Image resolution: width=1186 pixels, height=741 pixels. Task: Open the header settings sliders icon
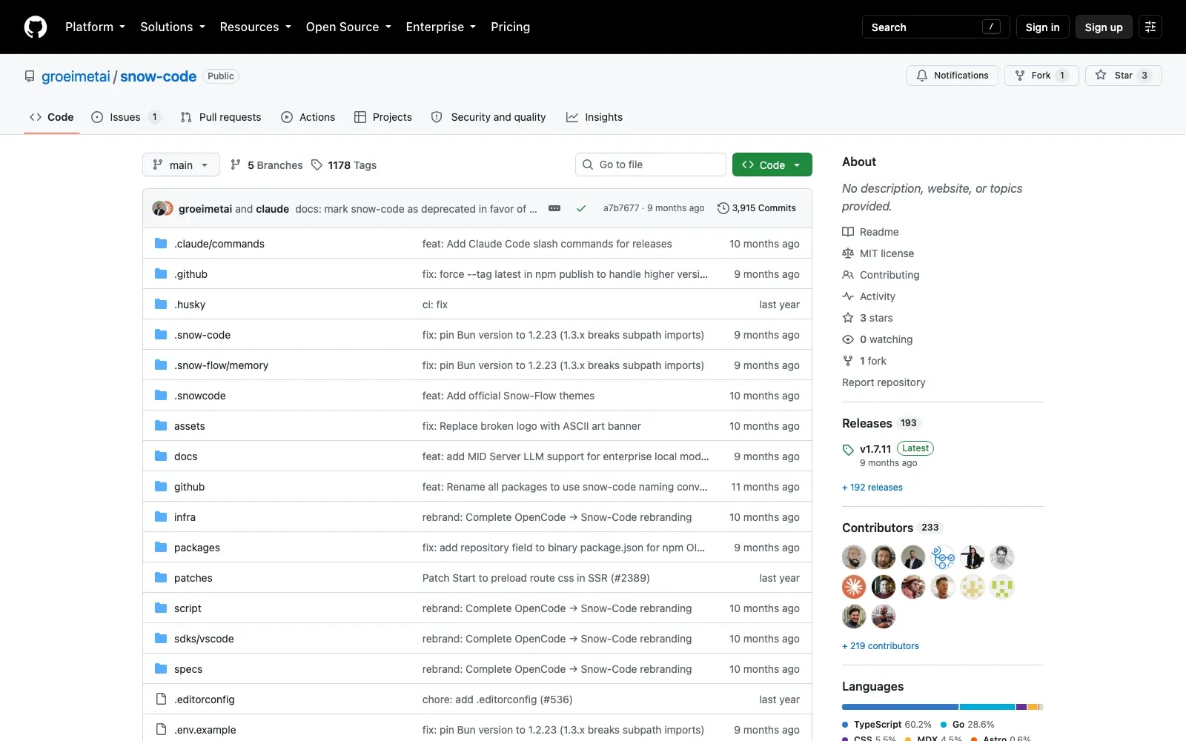(1150, 27)
